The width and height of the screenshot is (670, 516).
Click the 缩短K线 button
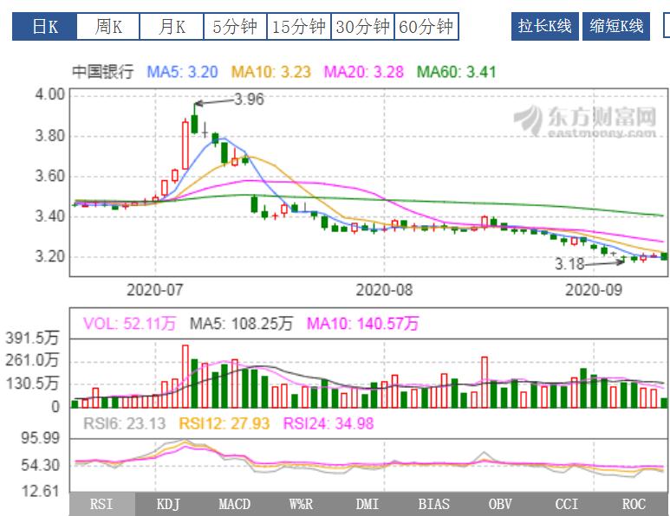(616, 27)
